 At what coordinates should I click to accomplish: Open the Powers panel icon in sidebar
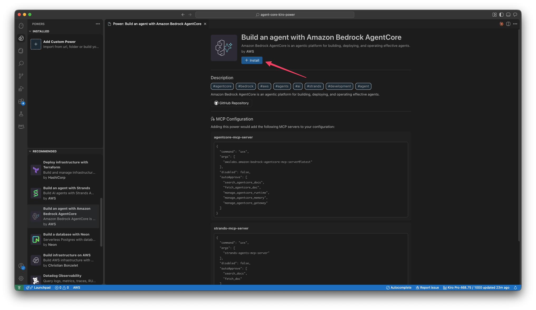[21, 38]
